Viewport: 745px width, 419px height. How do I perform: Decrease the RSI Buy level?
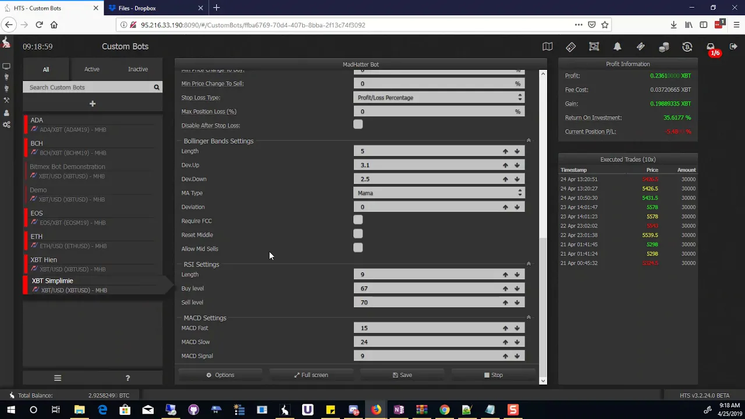pyautogui.click(x=517, y=289)
